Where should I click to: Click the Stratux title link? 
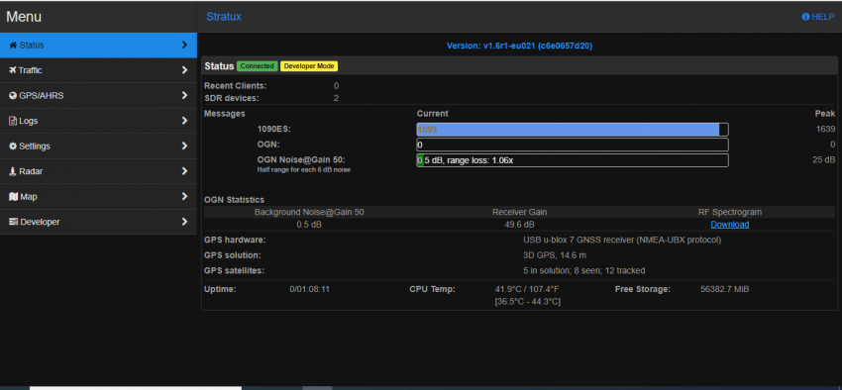pyautogui.click(x=224, y=17)
